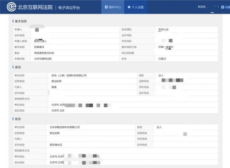Image resolution: width=230 pixels, height=168 pixels.
Task: Click the 居民身份证 value in defendant section
Action: [x=56, y=145]
